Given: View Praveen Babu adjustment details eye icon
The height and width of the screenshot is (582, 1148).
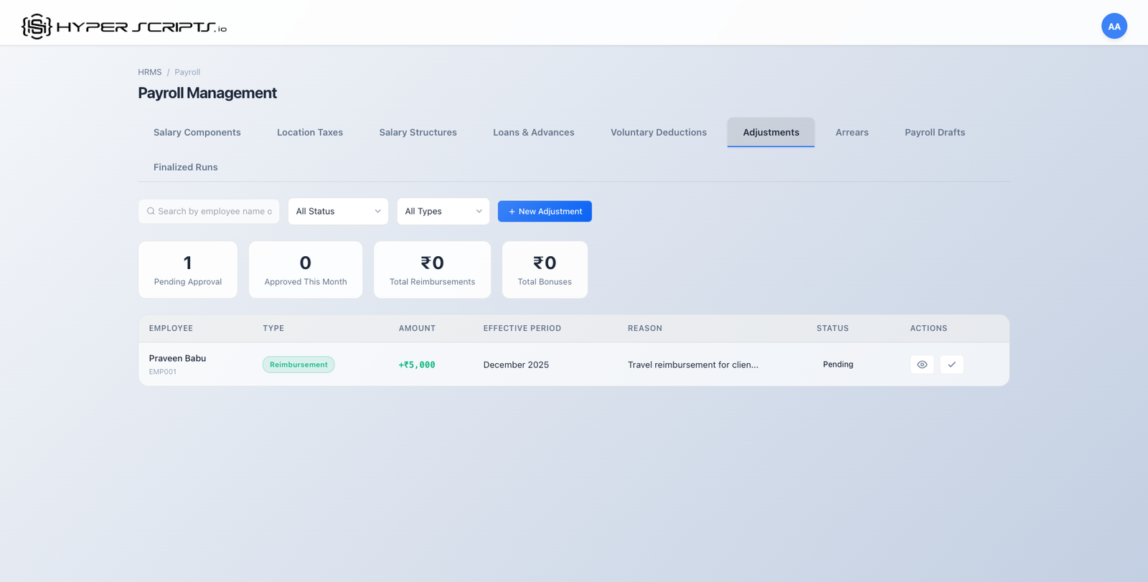Looking at the screenshot, I should tap(922, 365).
